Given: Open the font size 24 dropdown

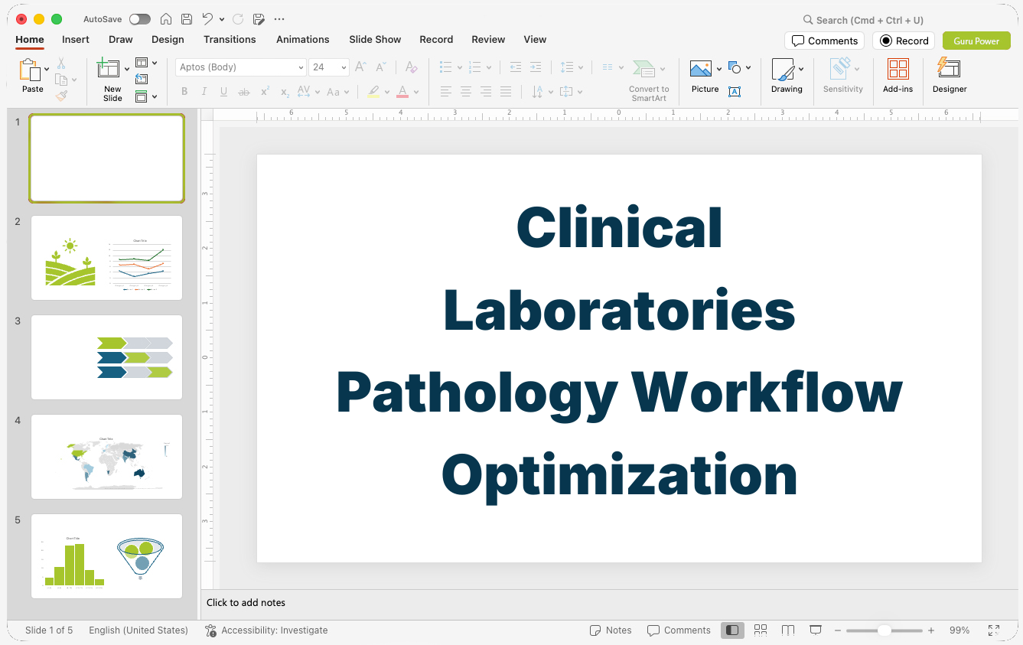Looking at the screenshot, I should pos(344,67).
